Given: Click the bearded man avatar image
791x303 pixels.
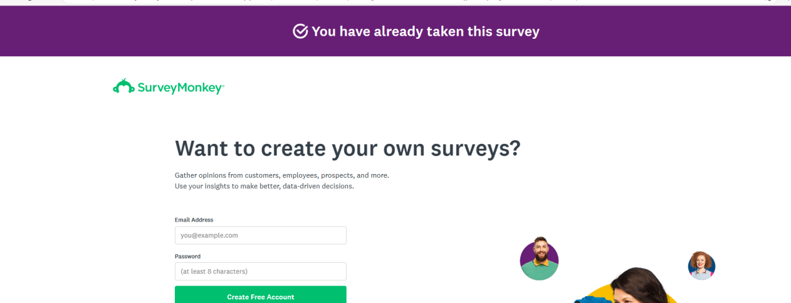Looking at the screenshot, I should (x=539, y=259).
